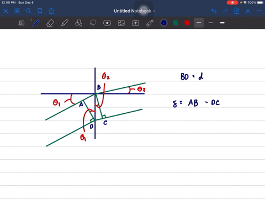Viewport: 265px width, 199px height.
Task: Close the notebook with the X icon
Action: tap(6, 11)
